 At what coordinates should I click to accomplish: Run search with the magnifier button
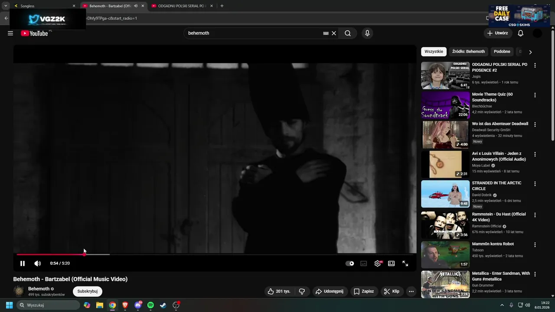348,33
